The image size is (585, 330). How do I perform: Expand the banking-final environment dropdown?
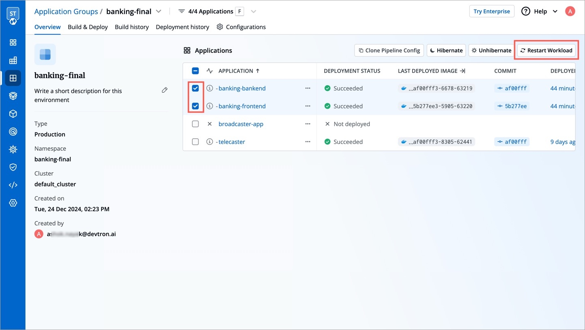pos(159,11)
